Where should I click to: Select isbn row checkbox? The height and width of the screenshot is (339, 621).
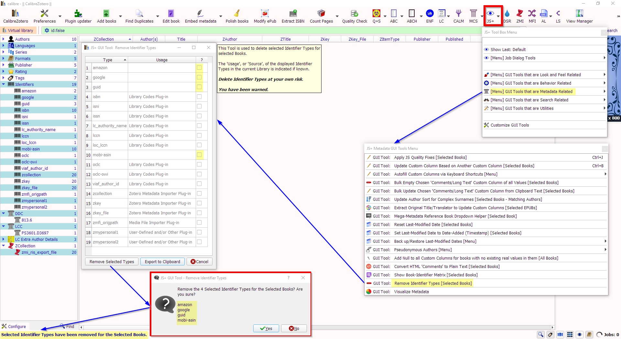199,97
